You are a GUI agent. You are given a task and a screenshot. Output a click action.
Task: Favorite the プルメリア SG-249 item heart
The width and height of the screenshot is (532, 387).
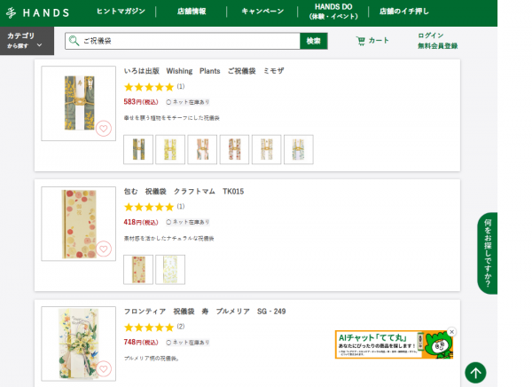coord(104,369)
